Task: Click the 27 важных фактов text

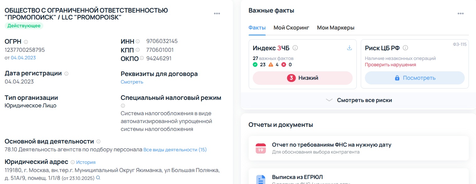Action: (273, 58)
